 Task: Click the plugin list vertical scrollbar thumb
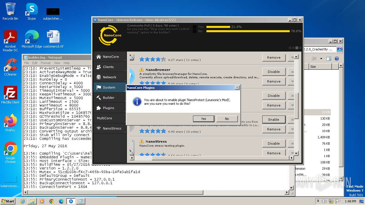(296, 106)
